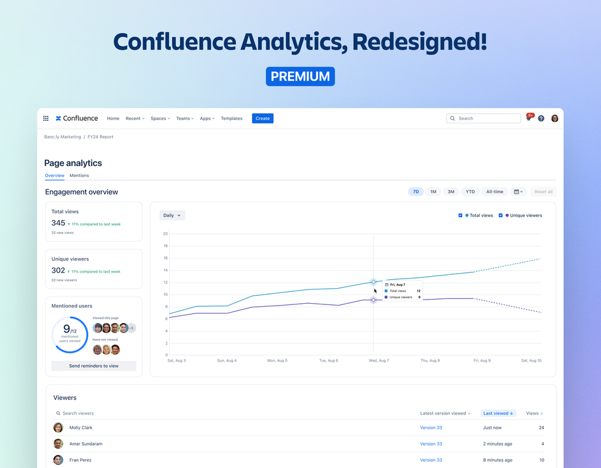Viewport: 601px width, 468px height.
Task: Click last avatar under Have not viewed
Action: (x=116, y=349)
